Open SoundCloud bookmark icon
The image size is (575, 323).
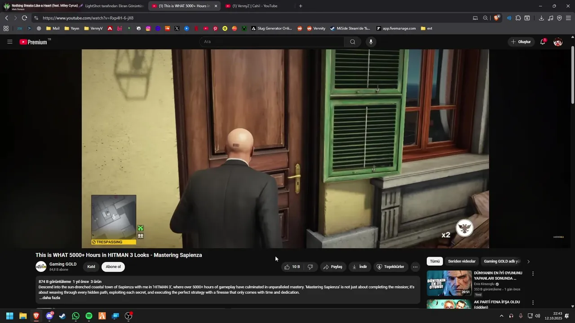[168, 28]
